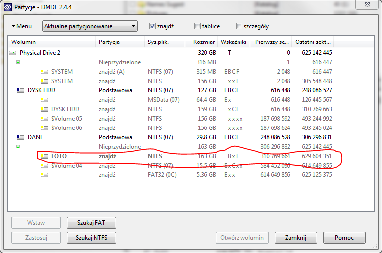The width and height of the screenshot is (382, 253).
Task: Open the Menu dropdown
Action: [22, 26]
